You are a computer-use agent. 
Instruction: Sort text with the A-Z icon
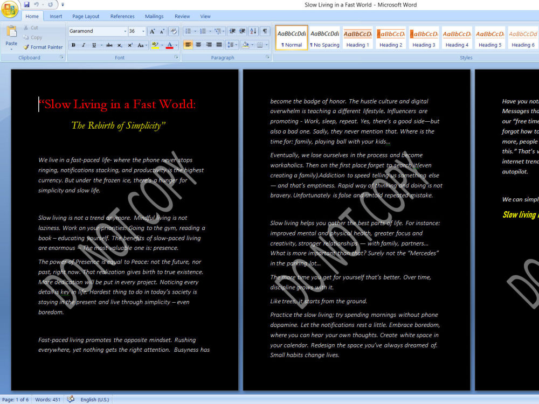[x=253, y=31]
